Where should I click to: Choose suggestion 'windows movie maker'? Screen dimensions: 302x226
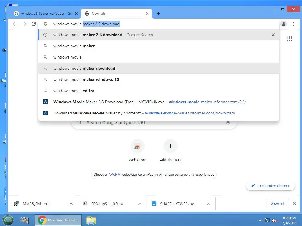[159, 46]
